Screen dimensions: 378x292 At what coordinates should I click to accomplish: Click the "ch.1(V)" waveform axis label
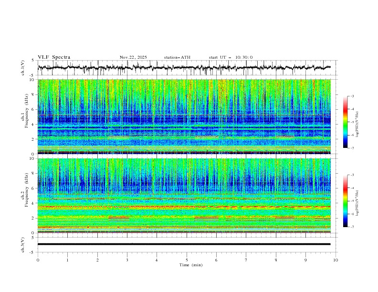pos(23,68)
